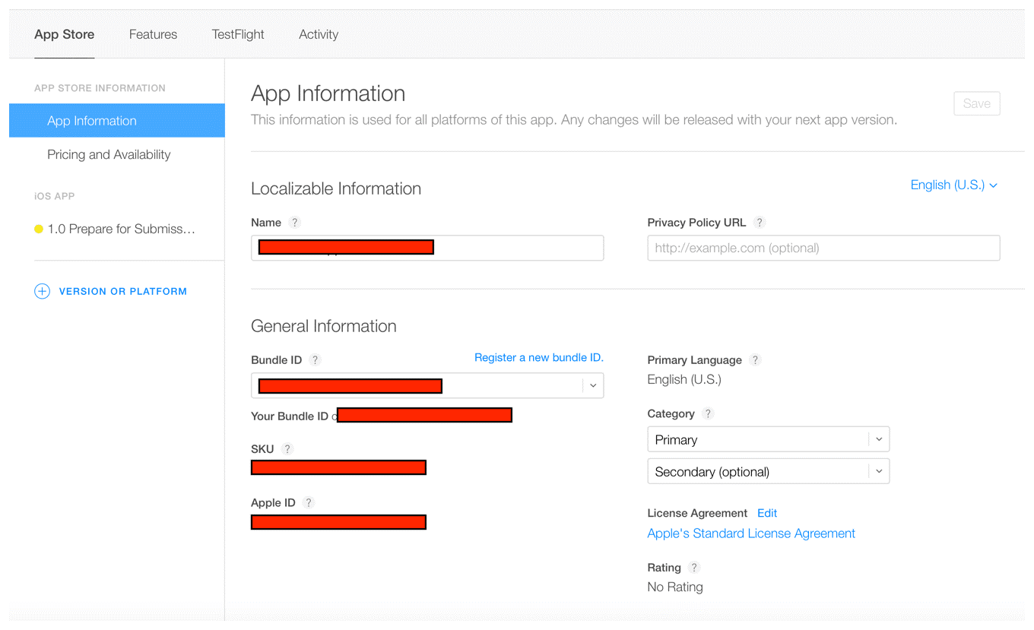Switch to the TestFlight tab
Image resolution: width=1034 pixels, height=630 pixels.
tap(237, 34)
